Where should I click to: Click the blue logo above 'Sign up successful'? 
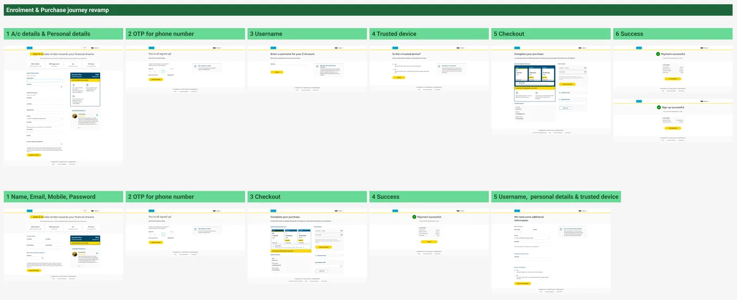pos(640,101)
